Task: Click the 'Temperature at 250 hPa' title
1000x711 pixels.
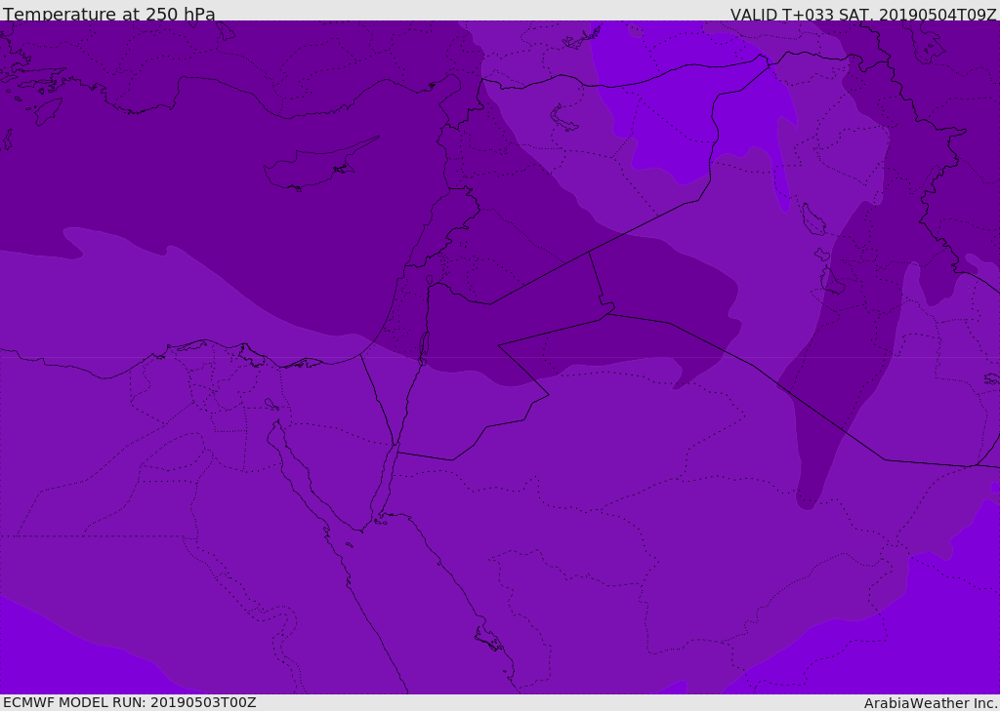Action: click(109, 14)
